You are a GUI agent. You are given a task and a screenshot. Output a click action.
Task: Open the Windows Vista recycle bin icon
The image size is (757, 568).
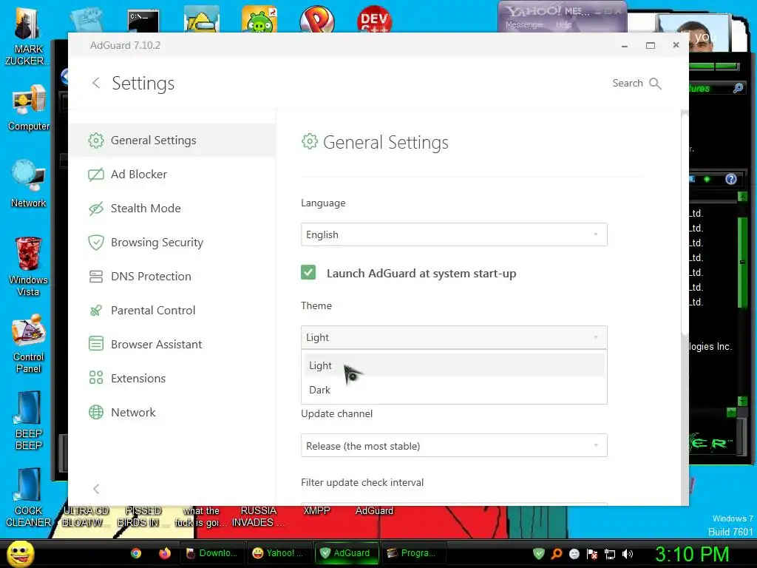[29, 266]
